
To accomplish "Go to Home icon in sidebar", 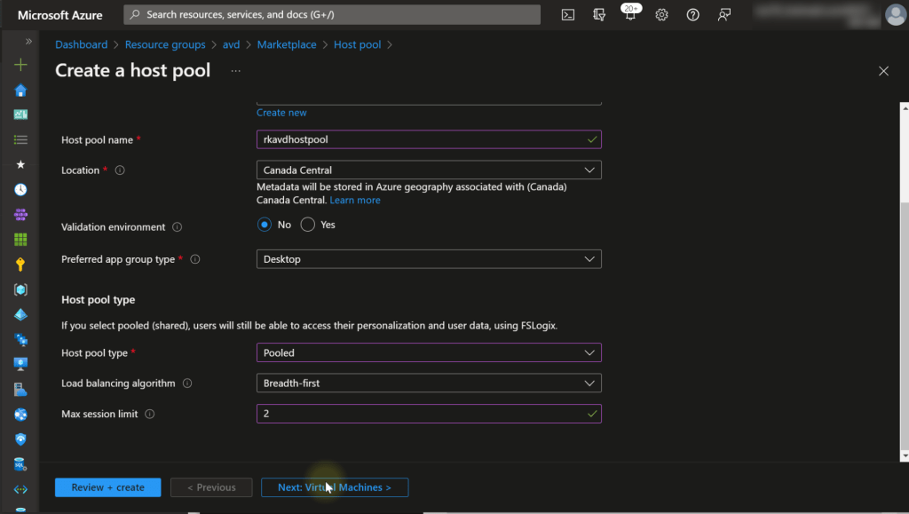I will pos(20,90).
